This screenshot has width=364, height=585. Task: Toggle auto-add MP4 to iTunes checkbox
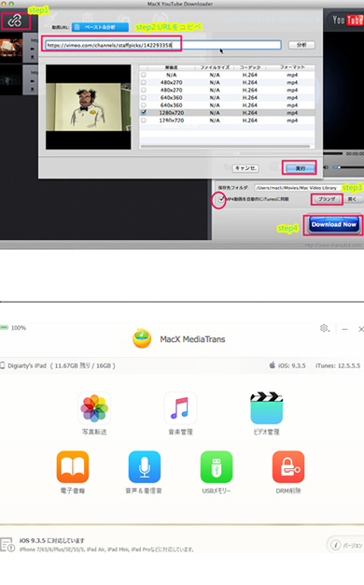tap(222, 199)
